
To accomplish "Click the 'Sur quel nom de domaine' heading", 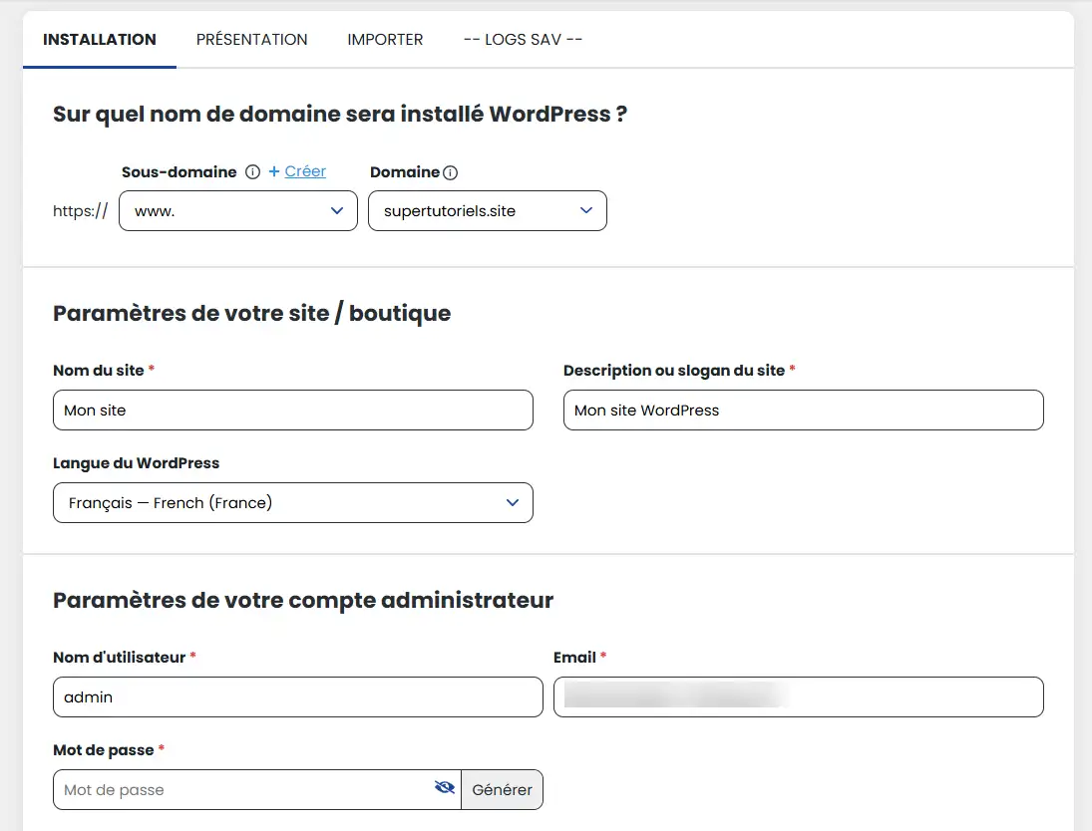I will (340, 114).
